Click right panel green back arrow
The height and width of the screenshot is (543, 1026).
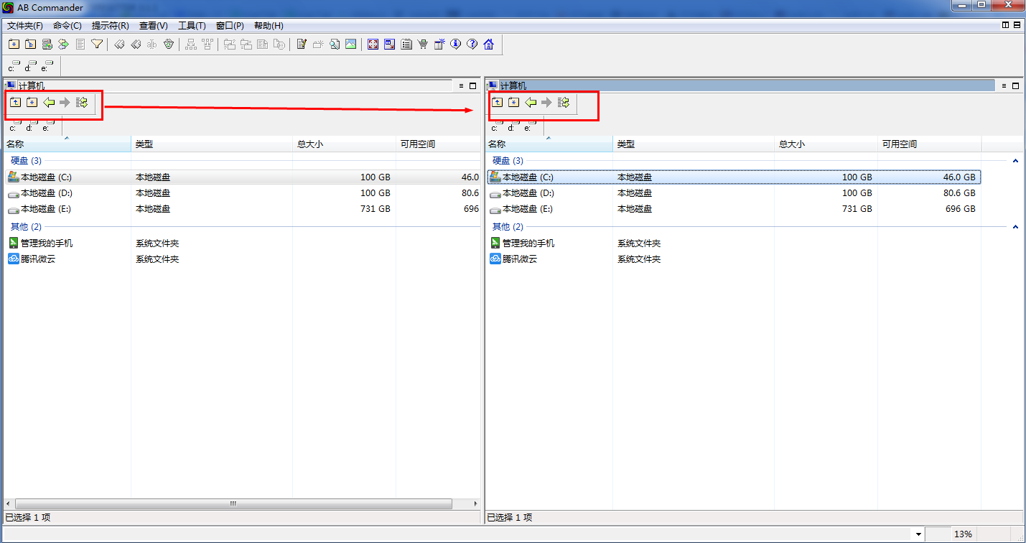pos(531,103)
